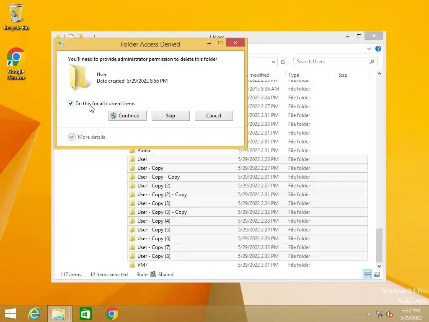Launch Chrome from the taskbar

(x=111, y=314)
